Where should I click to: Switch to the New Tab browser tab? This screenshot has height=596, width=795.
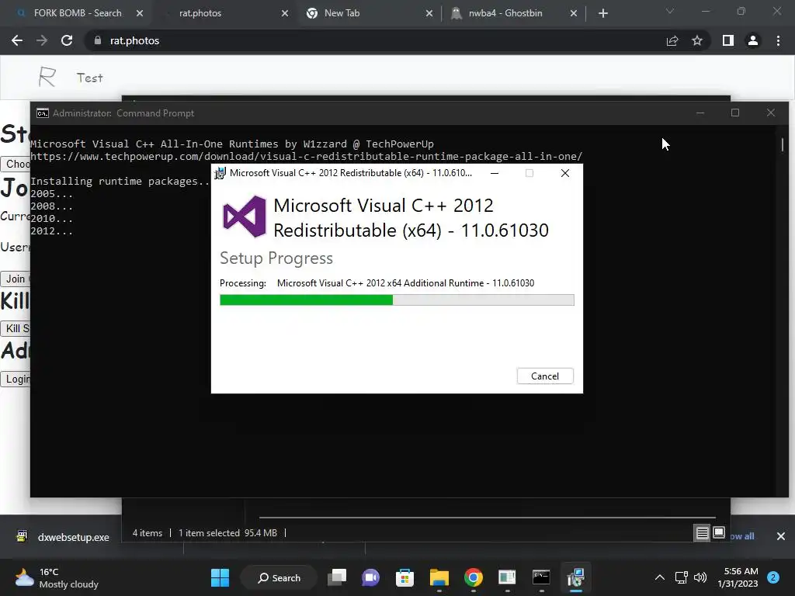342,13
